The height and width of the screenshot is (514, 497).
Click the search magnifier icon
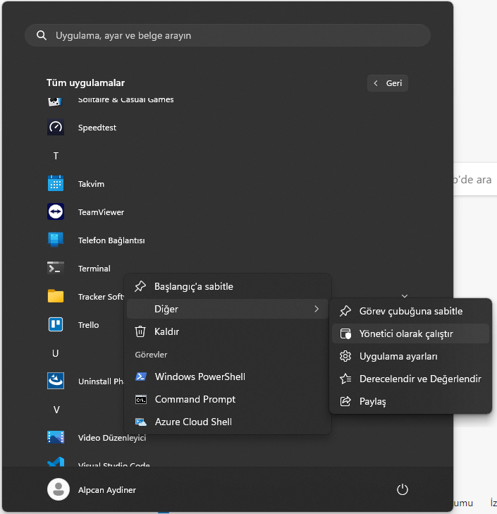pyautogui.click(x=42, y=35)
